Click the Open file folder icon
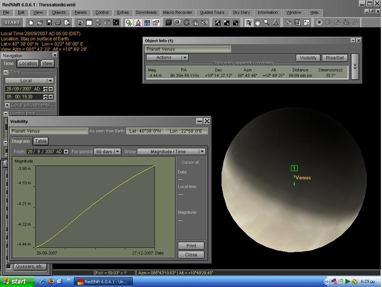This screenshot has height=287, width=382. [x=40, y=23]
